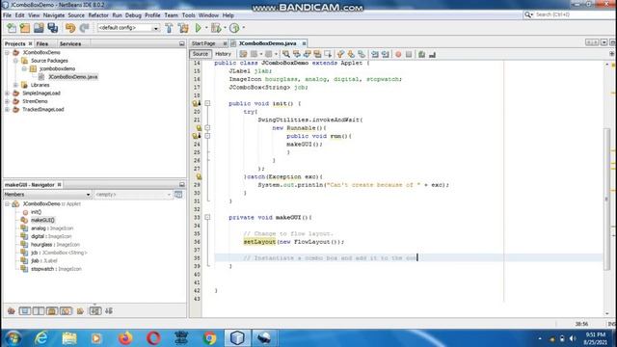Click the Build Project hammer icon

[169, 28]
